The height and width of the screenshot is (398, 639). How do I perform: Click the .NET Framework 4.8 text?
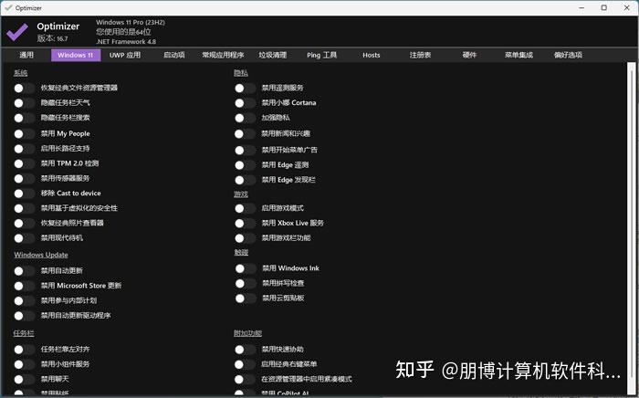pos(126,42)
